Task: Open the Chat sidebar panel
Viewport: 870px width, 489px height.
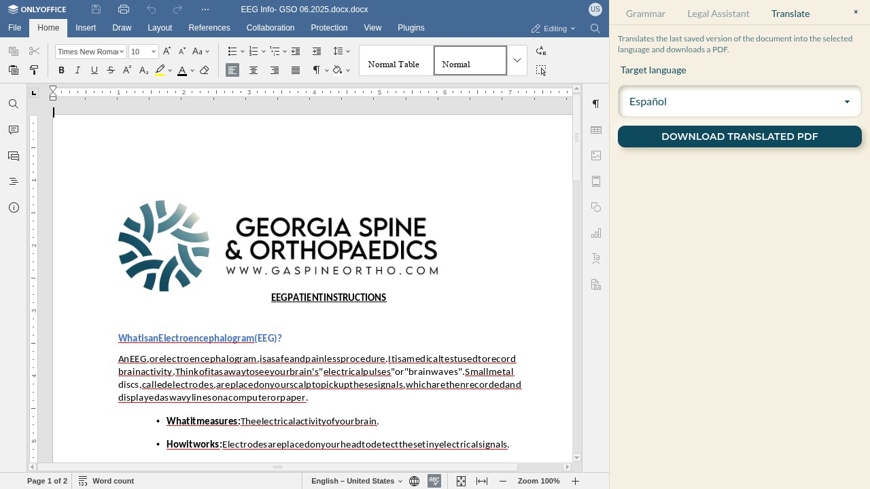Action: (14, 156)
